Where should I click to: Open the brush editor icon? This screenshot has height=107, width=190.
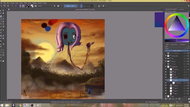point(32,6)
